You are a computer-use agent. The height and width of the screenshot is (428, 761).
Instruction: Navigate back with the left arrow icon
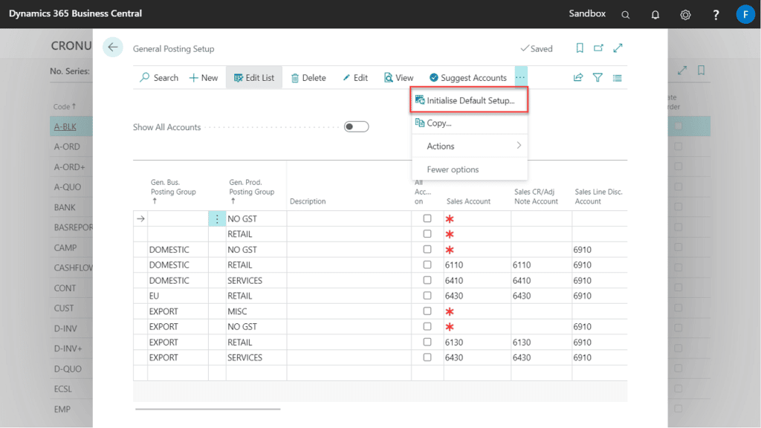(x=112, y=47)
